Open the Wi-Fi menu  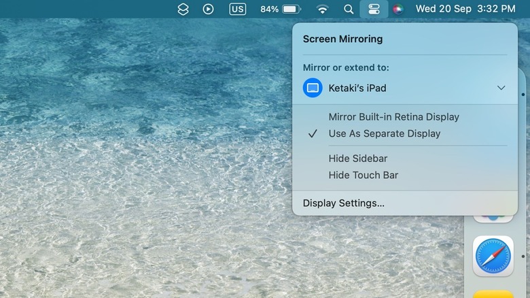pos(323,9)
